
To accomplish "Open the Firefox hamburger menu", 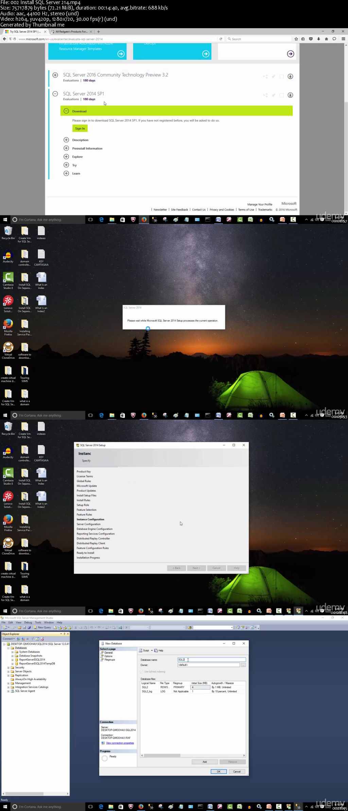I will click(343, 39).
